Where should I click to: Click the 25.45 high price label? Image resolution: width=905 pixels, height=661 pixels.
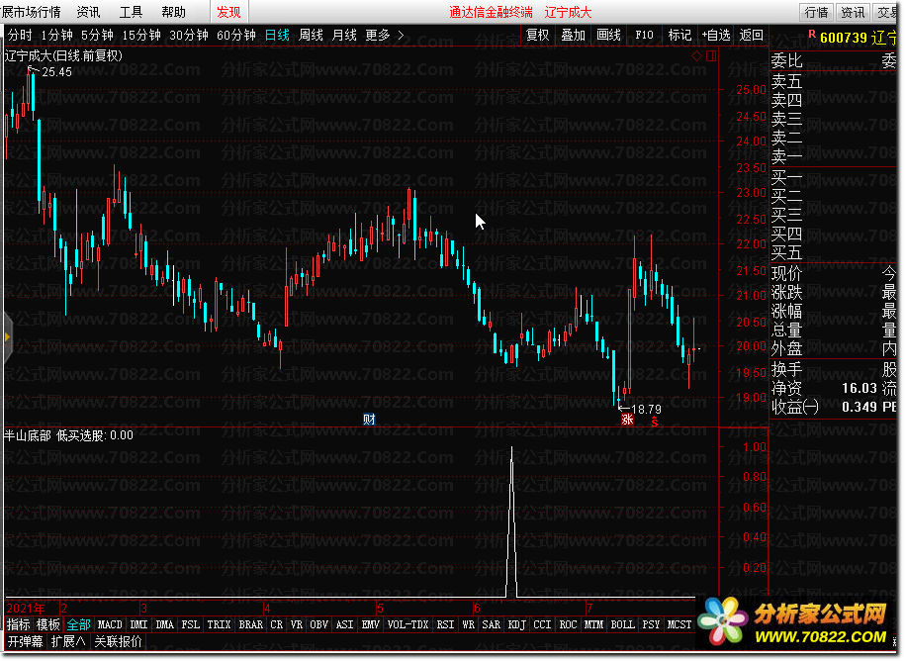coord(56,72)
